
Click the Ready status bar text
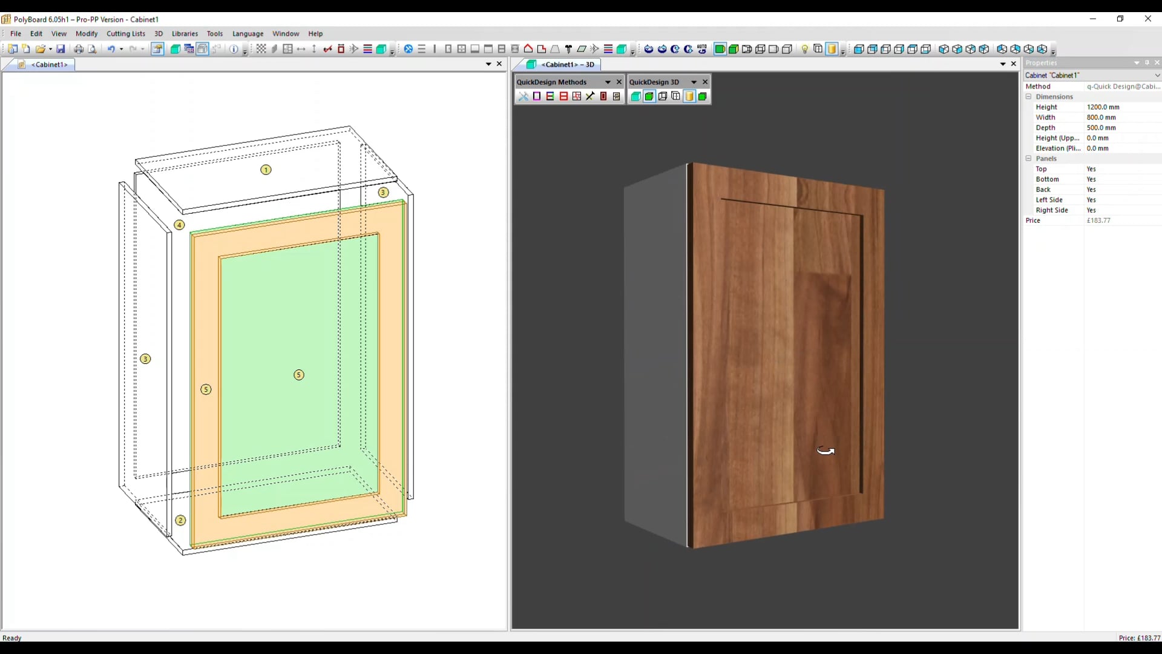(12, 638)
